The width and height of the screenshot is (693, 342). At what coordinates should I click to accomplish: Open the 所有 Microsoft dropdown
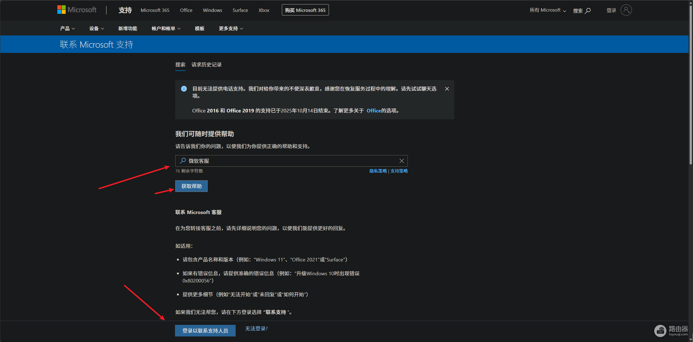click(x=548, y=10)
